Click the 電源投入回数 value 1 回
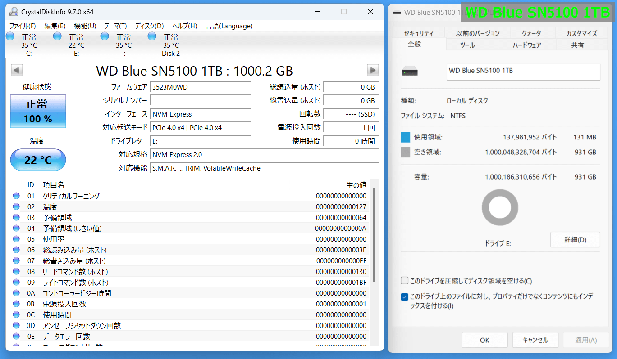Viewport: 617px width, 359px height. (x=351, y=128)
